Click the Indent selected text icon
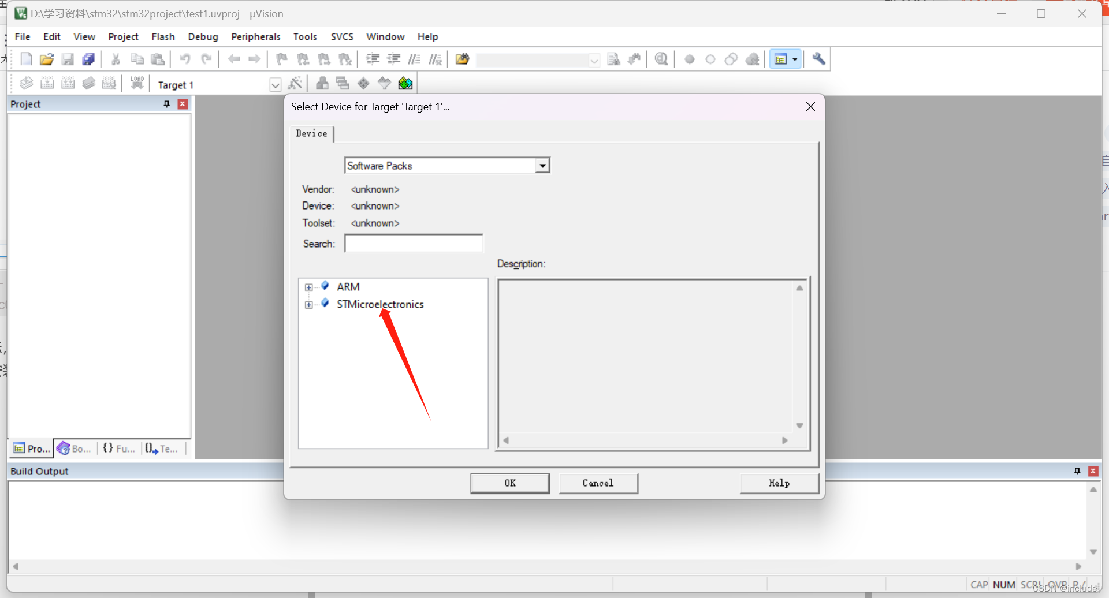1109x598 pixels. pyautogui.click(x=373, y=59)
